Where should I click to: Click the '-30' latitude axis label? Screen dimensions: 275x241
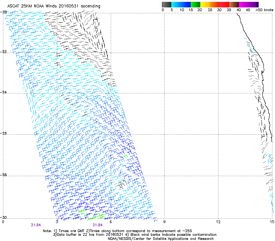coord(3,217)
